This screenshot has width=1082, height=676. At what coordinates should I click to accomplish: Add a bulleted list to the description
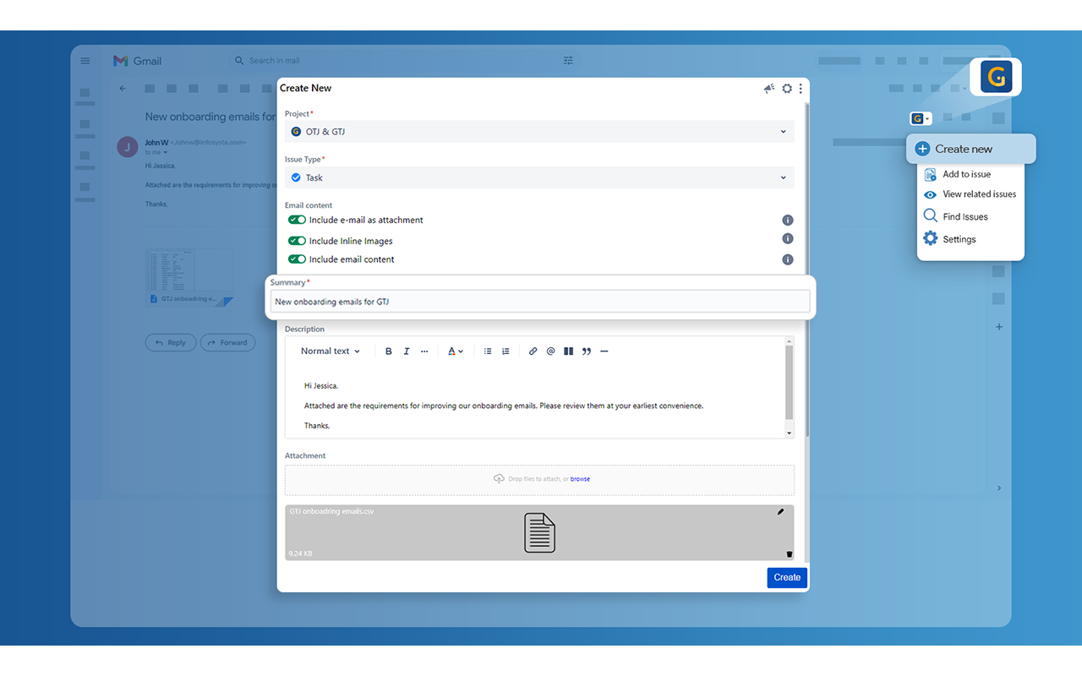(487, 351)
